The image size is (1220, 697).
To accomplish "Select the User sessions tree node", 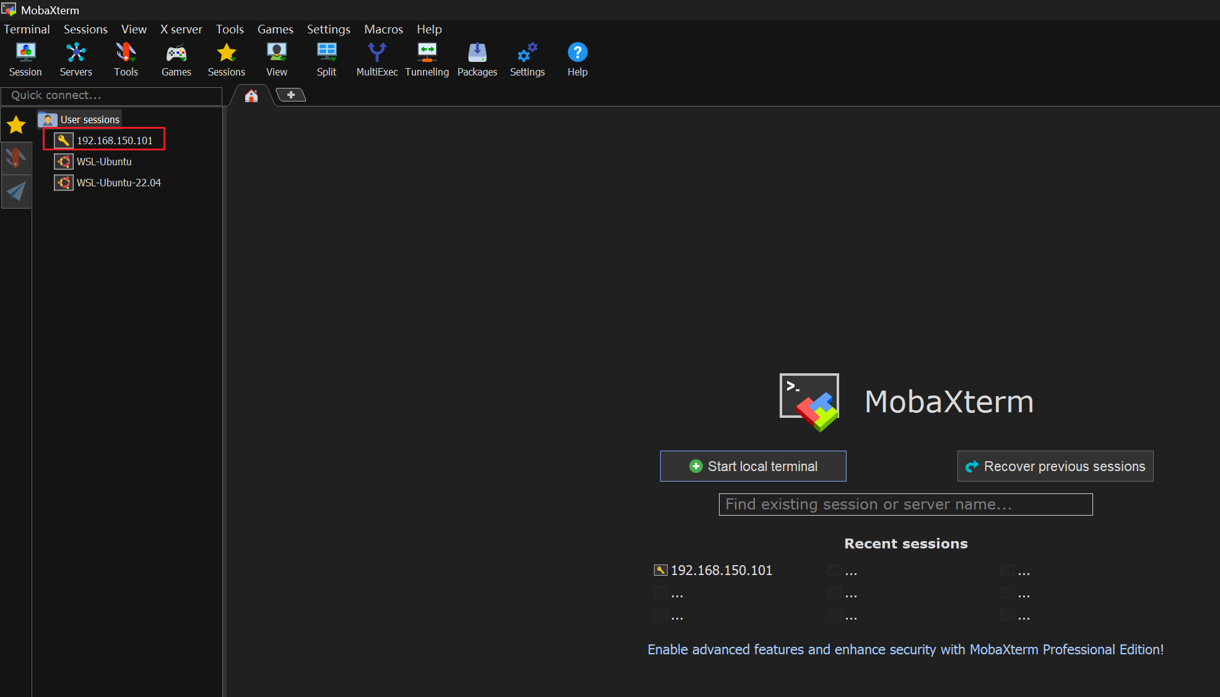I will click(x=90, y=119).
